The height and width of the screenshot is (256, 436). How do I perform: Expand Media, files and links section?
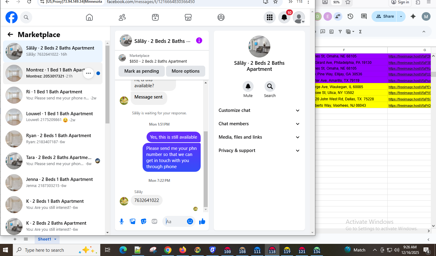259,137
